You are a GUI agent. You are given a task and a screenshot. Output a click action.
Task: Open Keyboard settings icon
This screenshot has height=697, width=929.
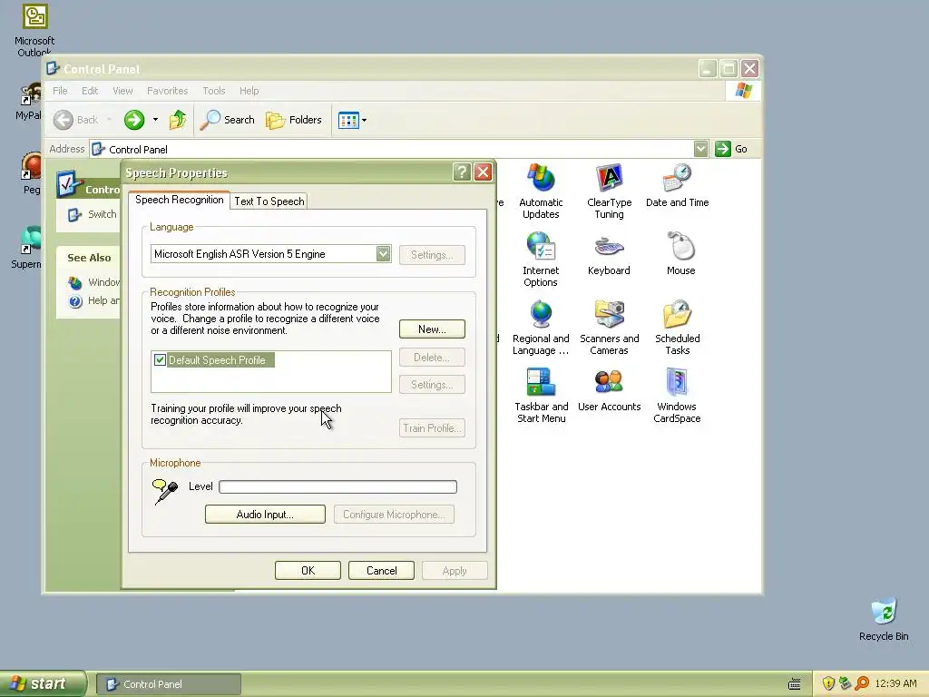click(609, 254)
